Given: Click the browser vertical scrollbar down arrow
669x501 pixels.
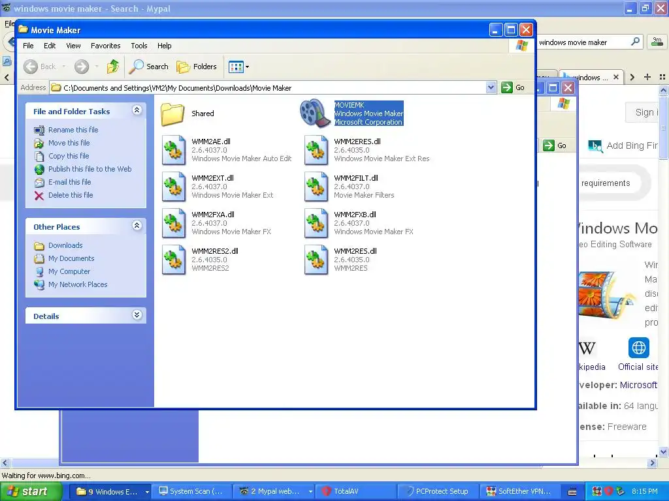Looking at the screenshot, I should (664, 452).
